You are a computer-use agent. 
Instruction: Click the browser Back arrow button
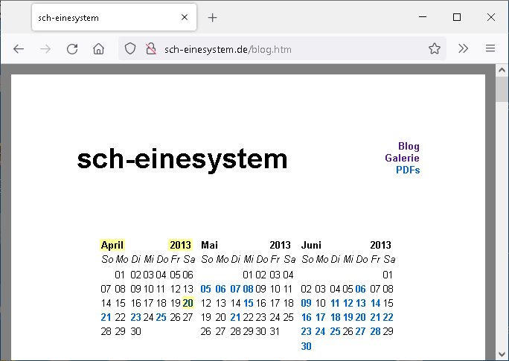point(19,48)
